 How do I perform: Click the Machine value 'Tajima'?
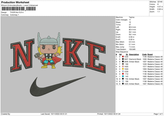[131, 17]
